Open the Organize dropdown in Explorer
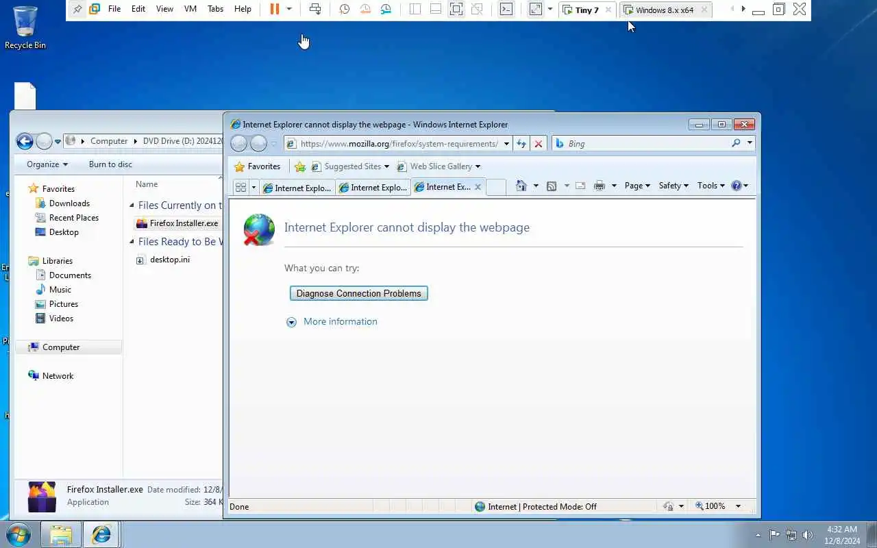This screenshot has width=877, height=548. pyautogui.click(x=47, y=164)
